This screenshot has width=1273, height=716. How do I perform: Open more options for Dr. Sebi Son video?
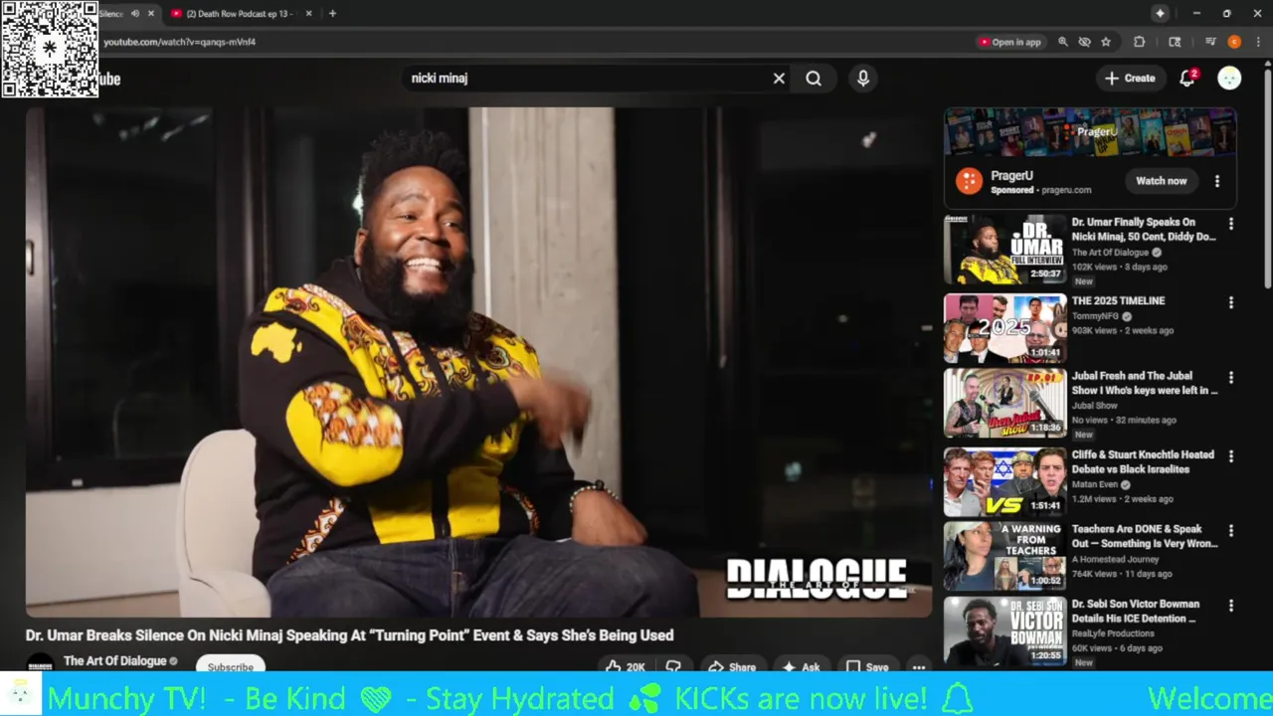point(1231,606)
